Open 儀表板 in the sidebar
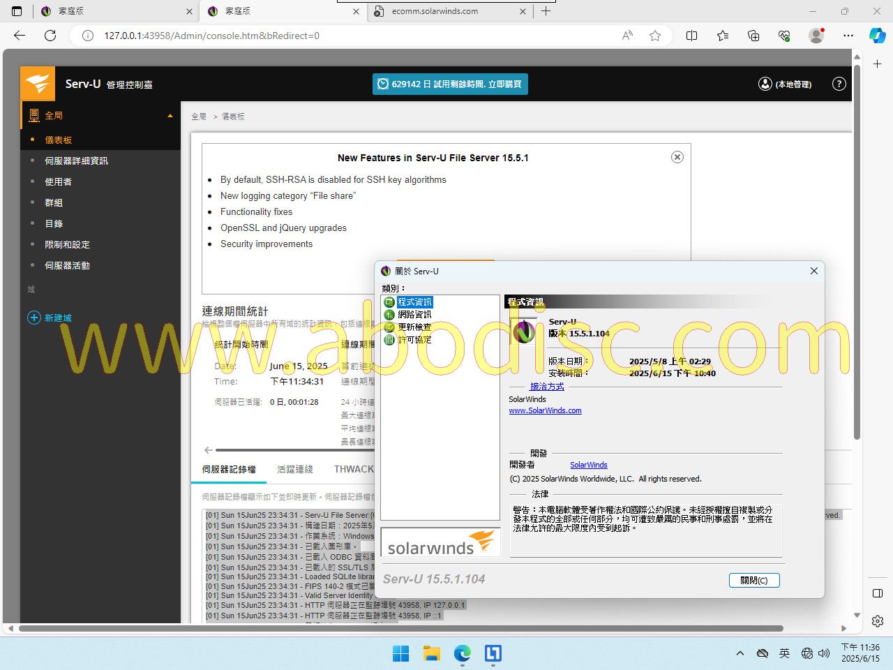The height and width of the screenshot is (670, 893). [59, 140]
